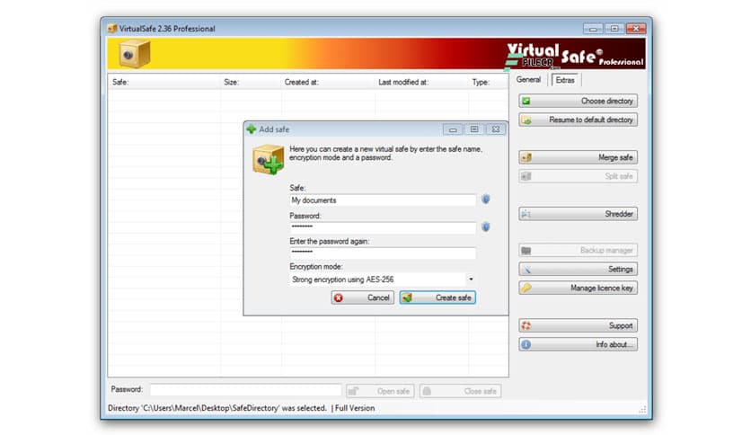Switch to the General tab

point(528,80)
